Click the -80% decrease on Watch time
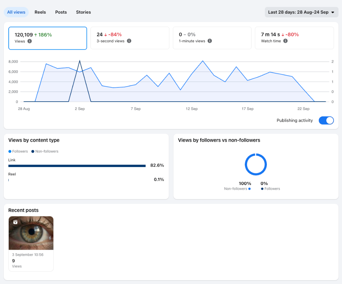The height and width of the screenshot is (284, 342). coord(290,35)
